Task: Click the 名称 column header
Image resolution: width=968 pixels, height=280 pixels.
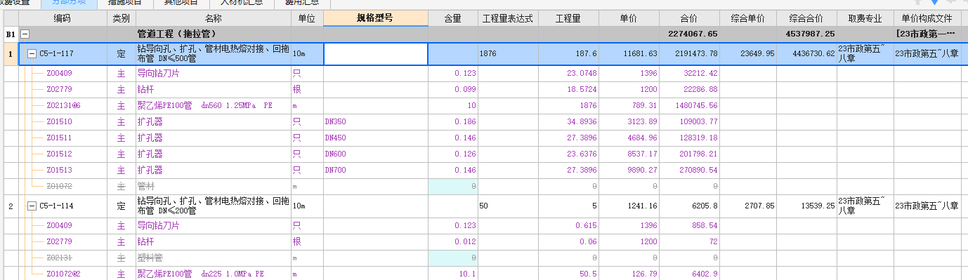Action: coord(213,19)
